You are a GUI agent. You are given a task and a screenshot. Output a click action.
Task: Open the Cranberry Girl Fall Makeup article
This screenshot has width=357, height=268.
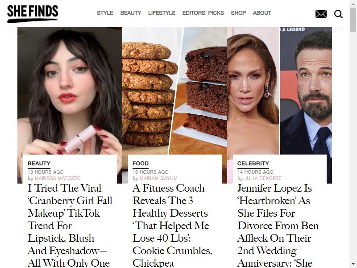pyautogui.click(x=70, y=226)
